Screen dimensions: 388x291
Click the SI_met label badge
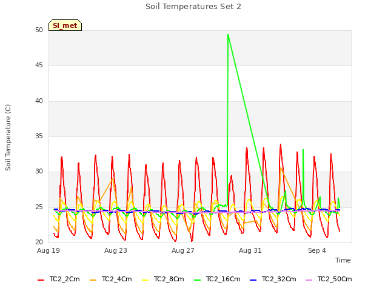[65, 25]
